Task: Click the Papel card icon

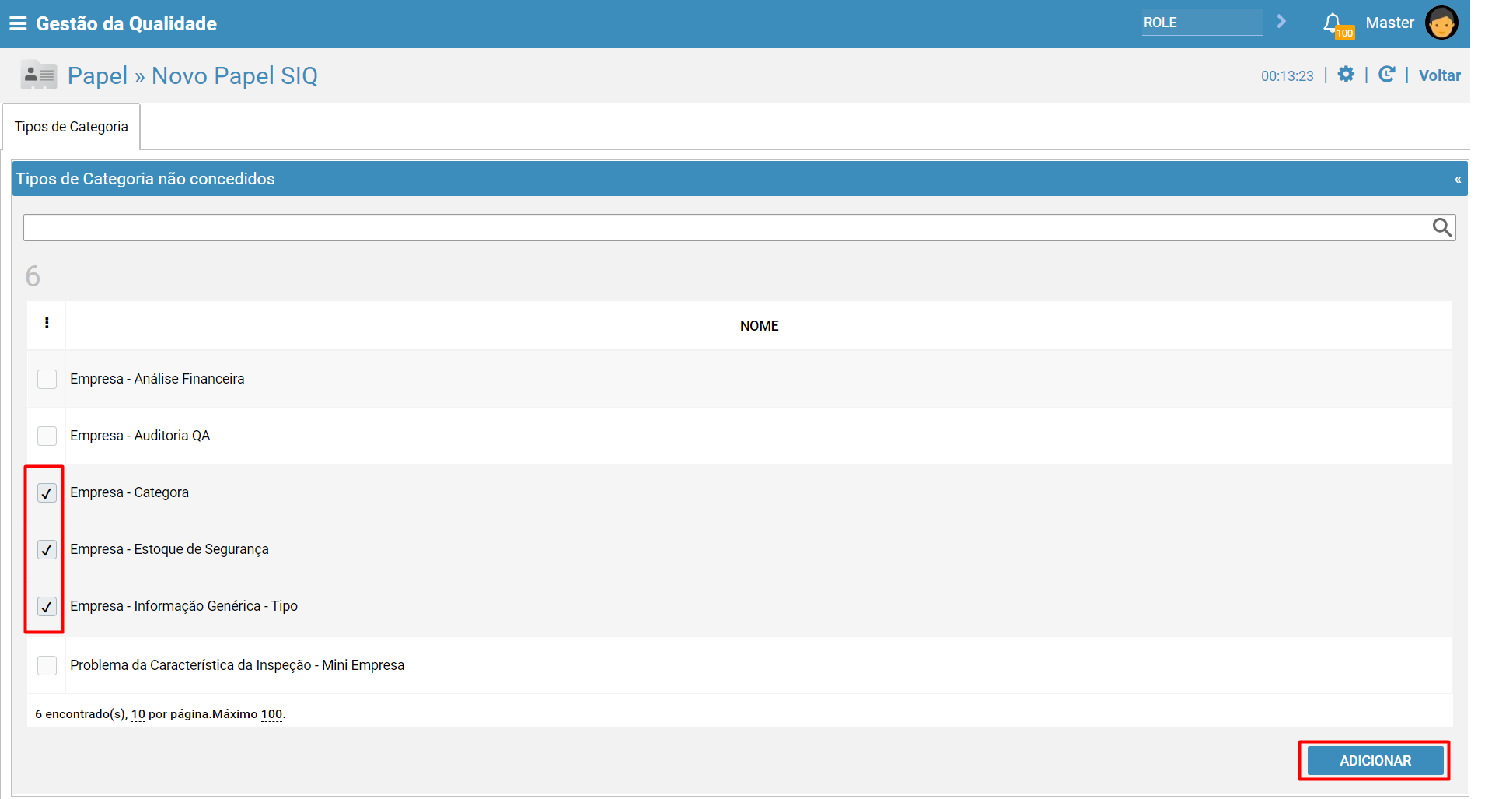Action: point(39,75)
